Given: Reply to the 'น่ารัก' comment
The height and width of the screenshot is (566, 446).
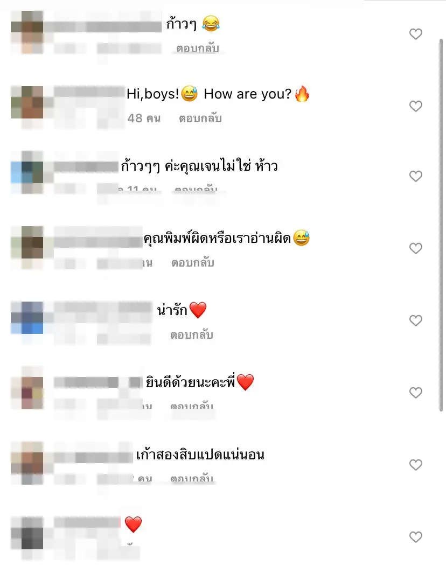Looking at the screenshot, I should click(192, 334).
